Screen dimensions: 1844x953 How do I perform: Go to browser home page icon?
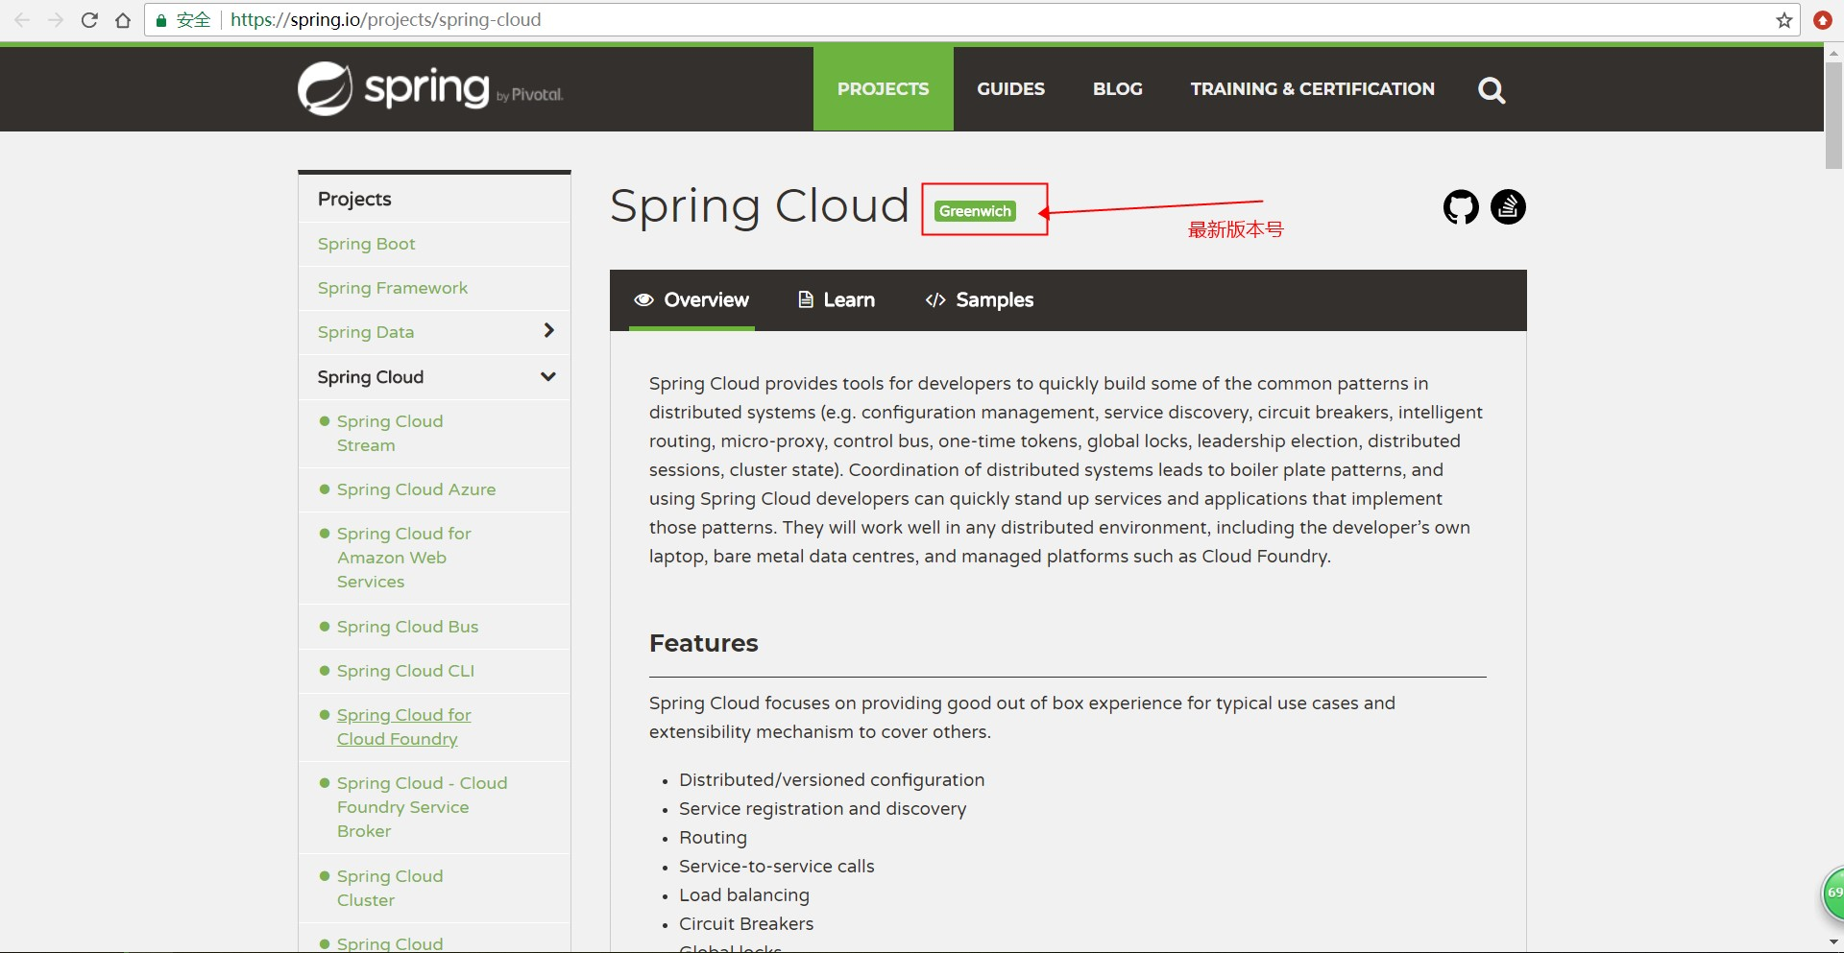[123, 20]
